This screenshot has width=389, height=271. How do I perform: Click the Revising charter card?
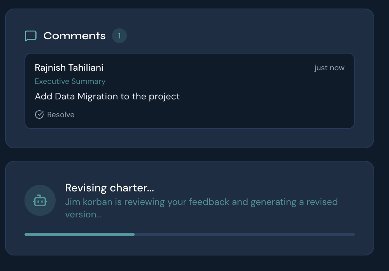tap(189, 208)
